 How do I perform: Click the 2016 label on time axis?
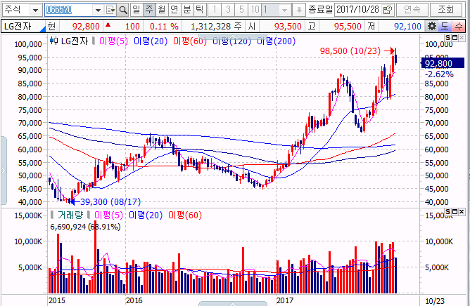coord(134,300)
